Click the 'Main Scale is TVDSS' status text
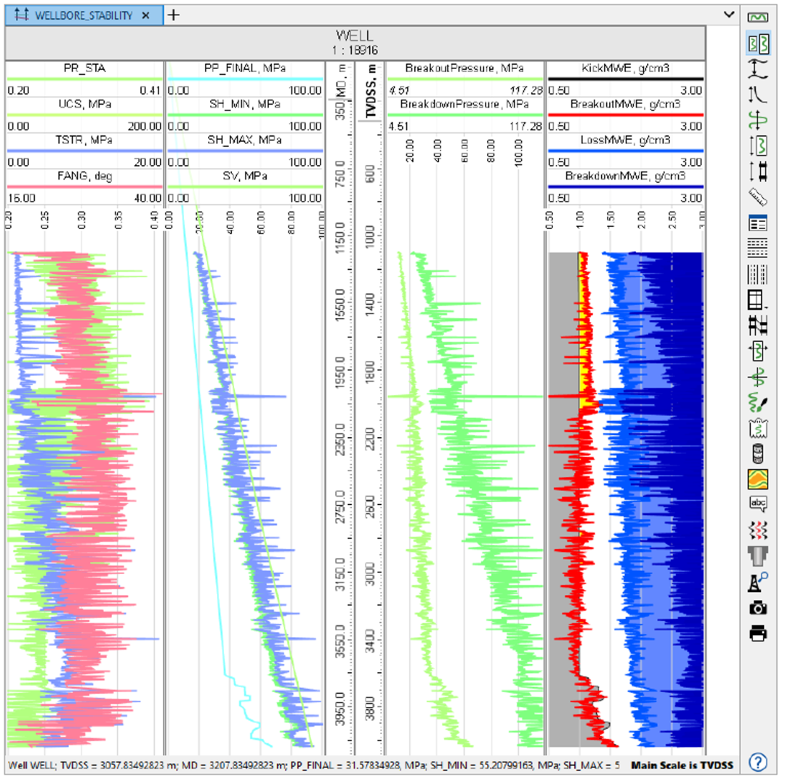The width and height of the screenshot is (785, 779). [682, 765]
